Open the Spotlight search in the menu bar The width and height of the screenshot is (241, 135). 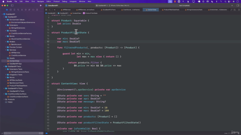(225, 1)
